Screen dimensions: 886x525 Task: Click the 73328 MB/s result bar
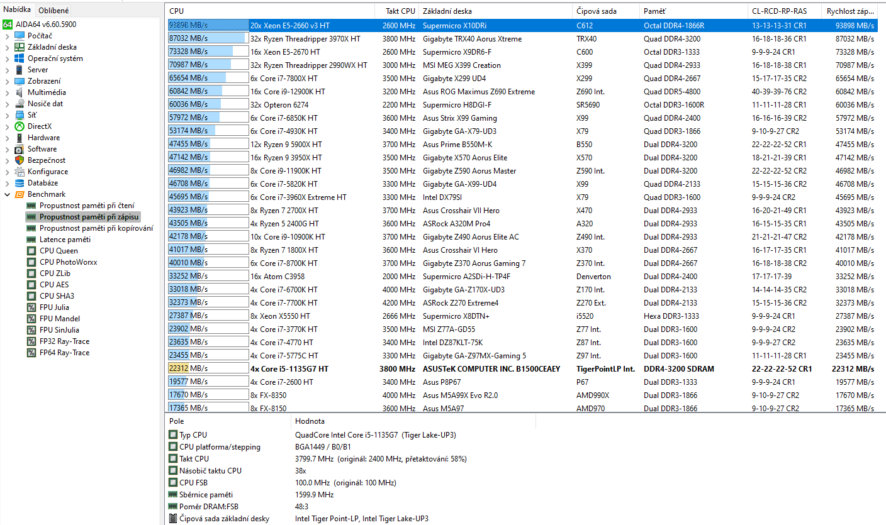pos(208,52)
